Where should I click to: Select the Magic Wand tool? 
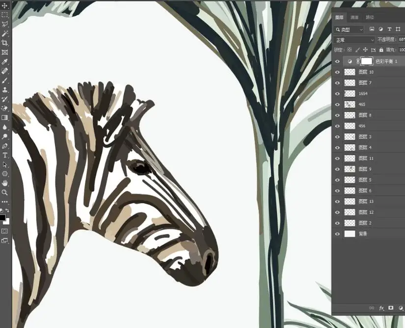point(4,33)
